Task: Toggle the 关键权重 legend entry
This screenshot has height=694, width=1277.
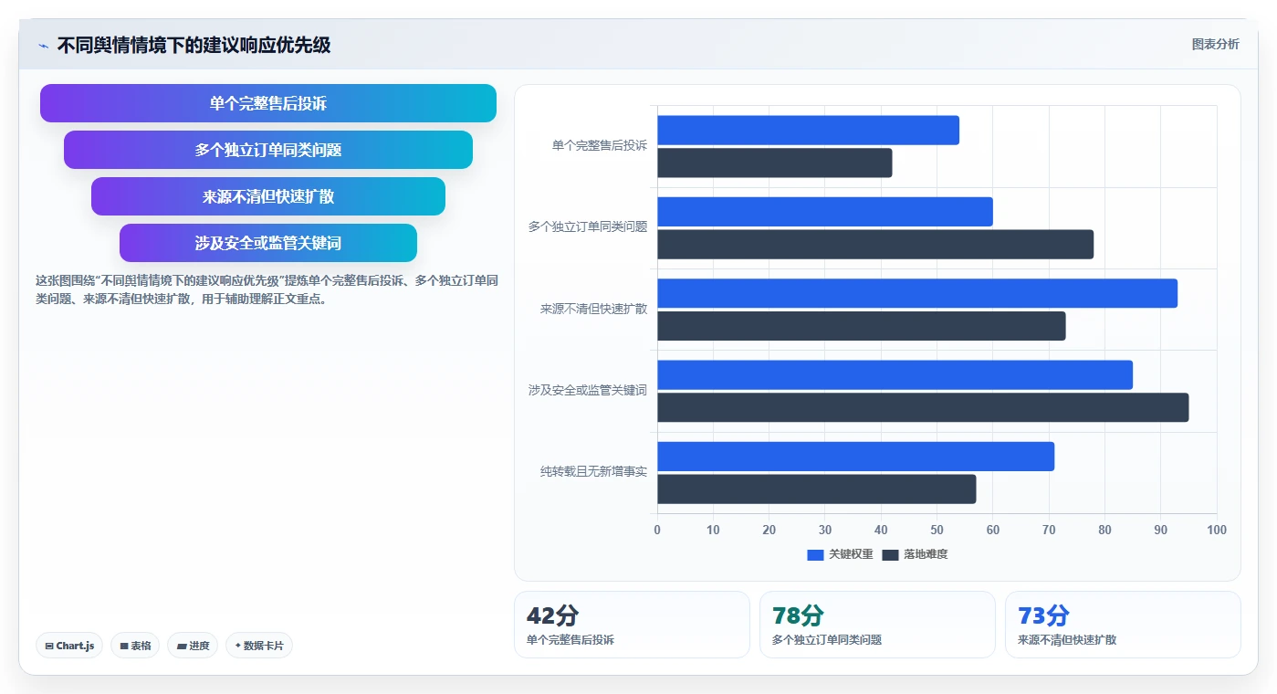Action: (840, 554)
